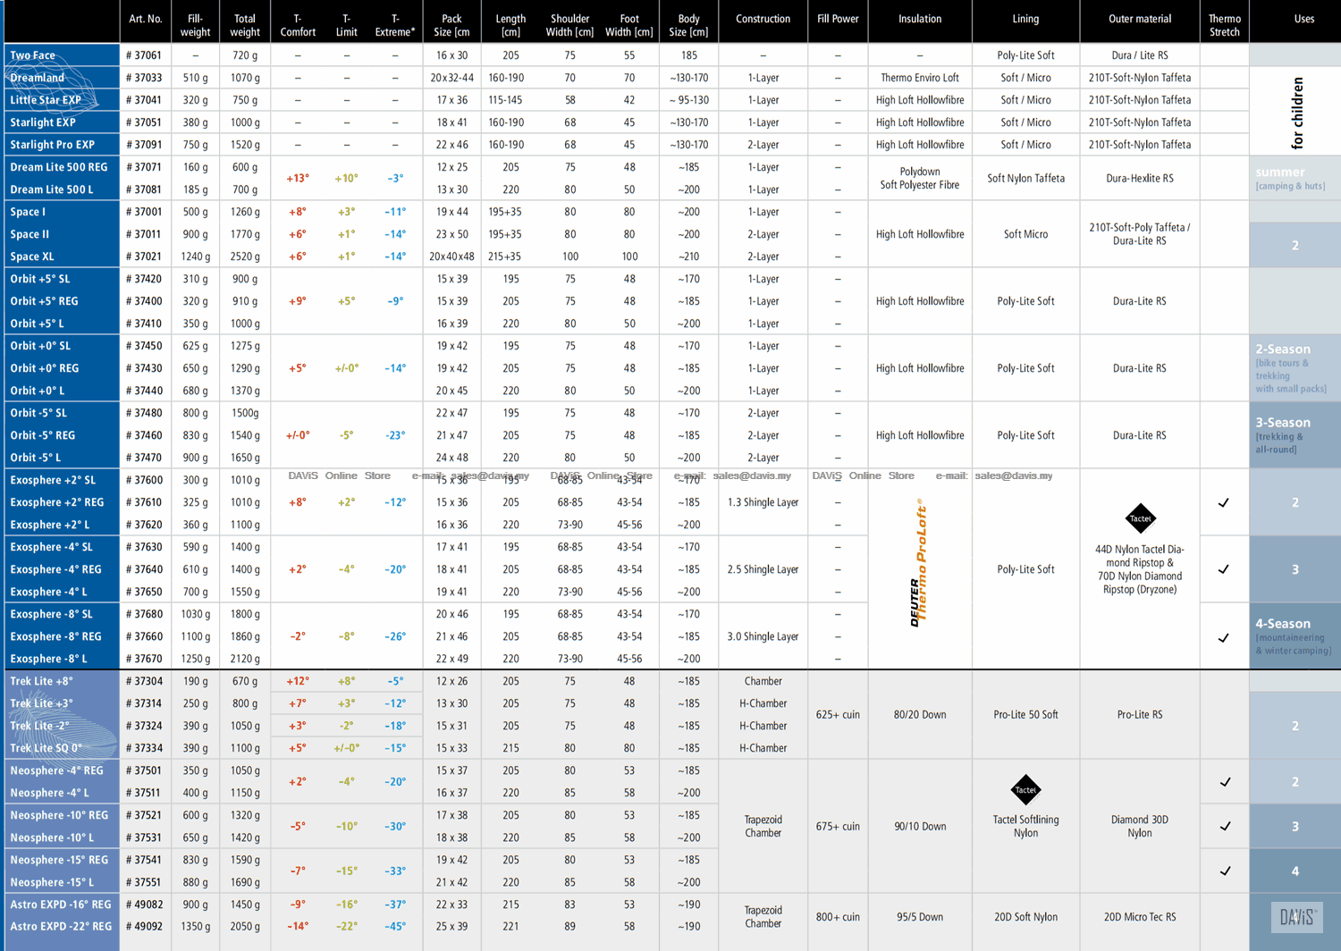Click the '4-Season' uses label

click(x=1283, y=623)
